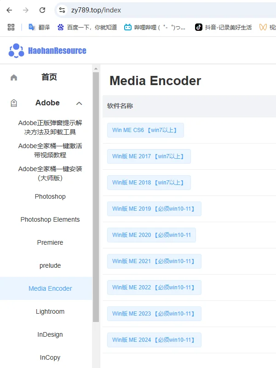276x368 pixels.
Task: Select Premiere in the sidebar
Action: pos(50,242)
